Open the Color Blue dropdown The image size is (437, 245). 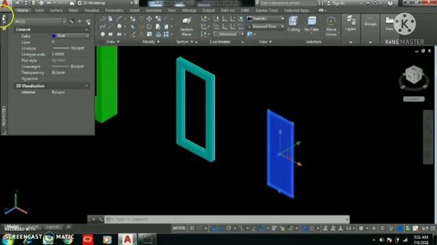click(87, 36)
